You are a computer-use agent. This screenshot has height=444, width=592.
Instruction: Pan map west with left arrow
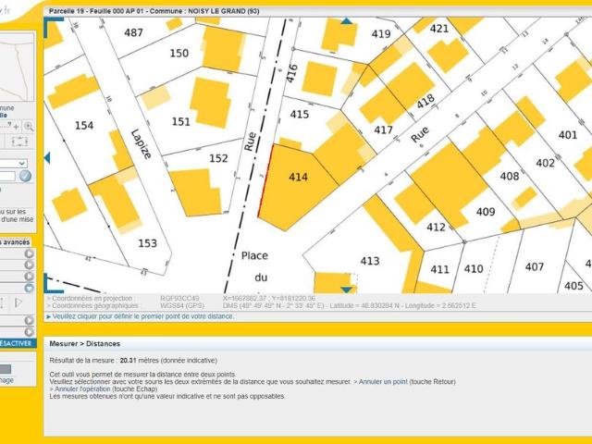tap(47, 158)
